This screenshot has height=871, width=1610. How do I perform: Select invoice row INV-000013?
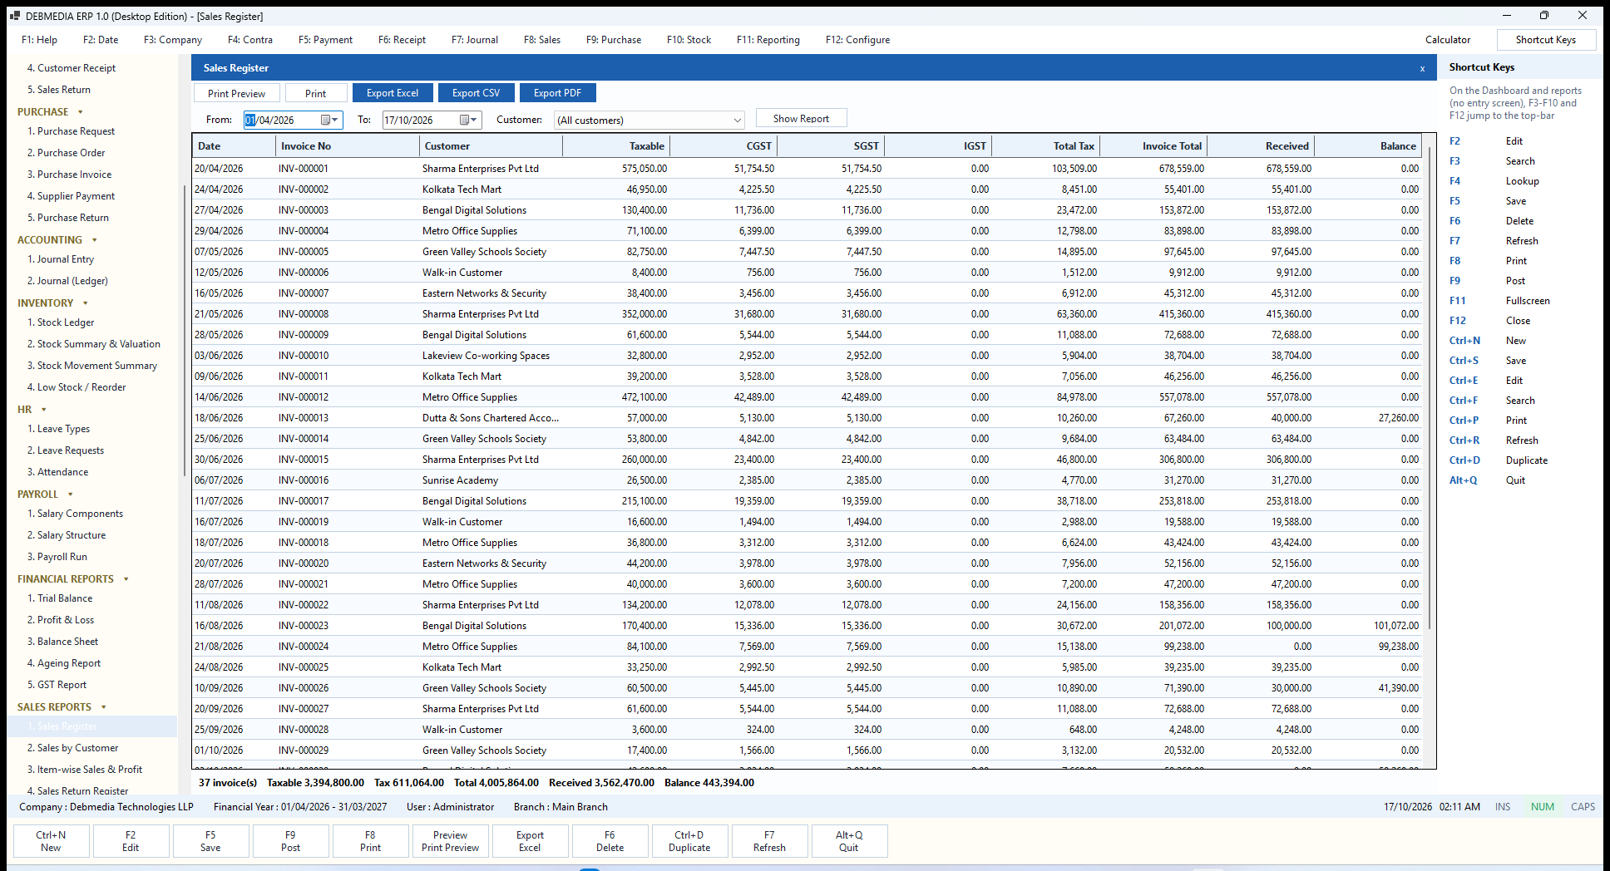807,418
